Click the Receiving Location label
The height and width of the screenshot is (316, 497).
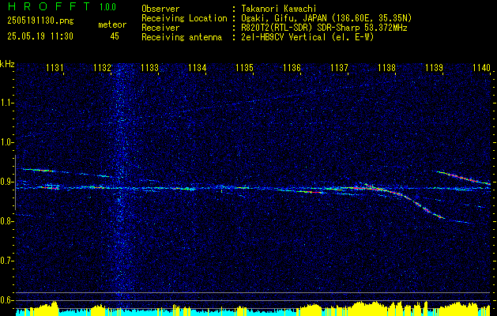pyautogui.click(x=184, y=18)
